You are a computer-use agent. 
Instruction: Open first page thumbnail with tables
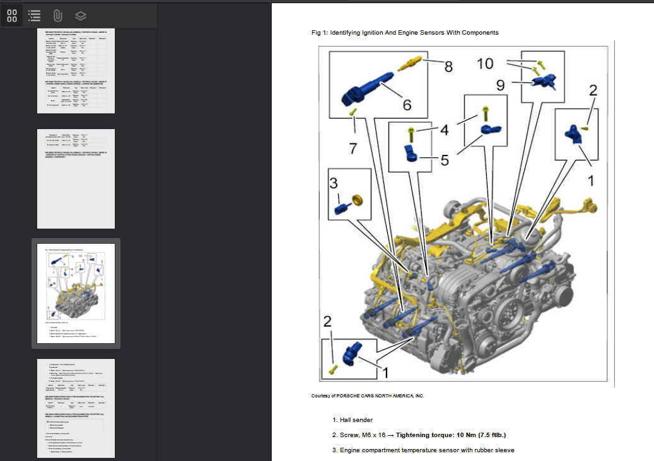coord(76,71)
